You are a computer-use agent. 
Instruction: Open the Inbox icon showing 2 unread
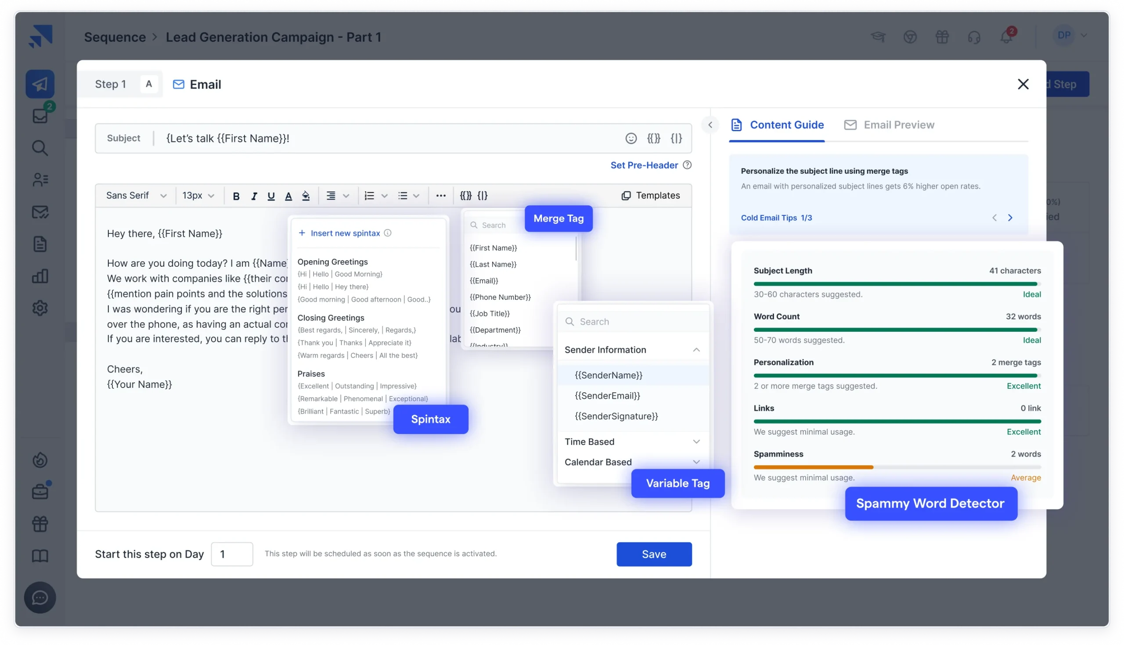click(x=40, y=116)
